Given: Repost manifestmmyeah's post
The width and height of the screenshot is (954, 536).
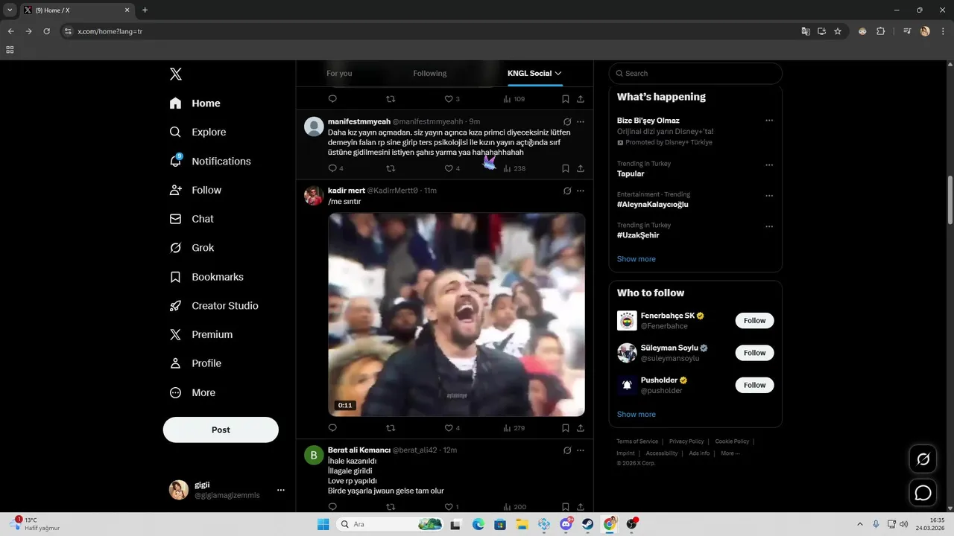Looking at the screenshot, I should coord(391,168).
